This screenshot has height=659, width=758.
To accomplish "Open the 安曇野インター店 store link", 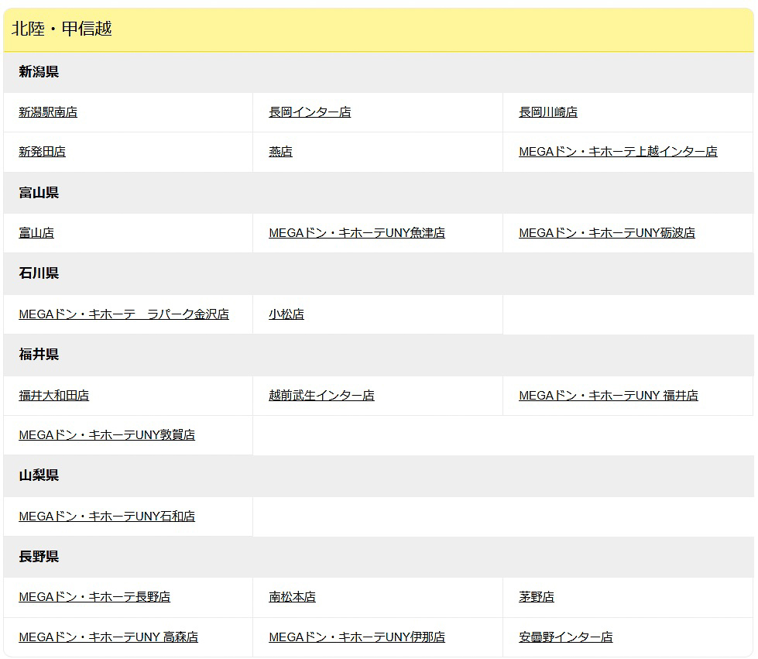I will (x=566, y=637).
